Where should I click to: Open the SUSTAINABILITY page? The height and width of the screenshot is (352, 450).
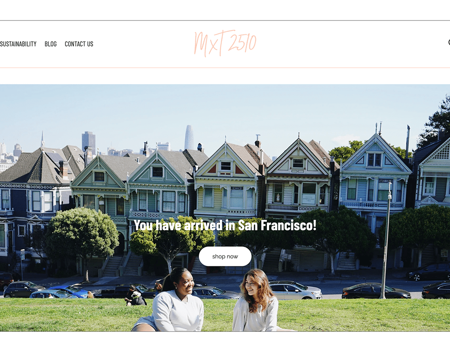[x=18, y=44]
